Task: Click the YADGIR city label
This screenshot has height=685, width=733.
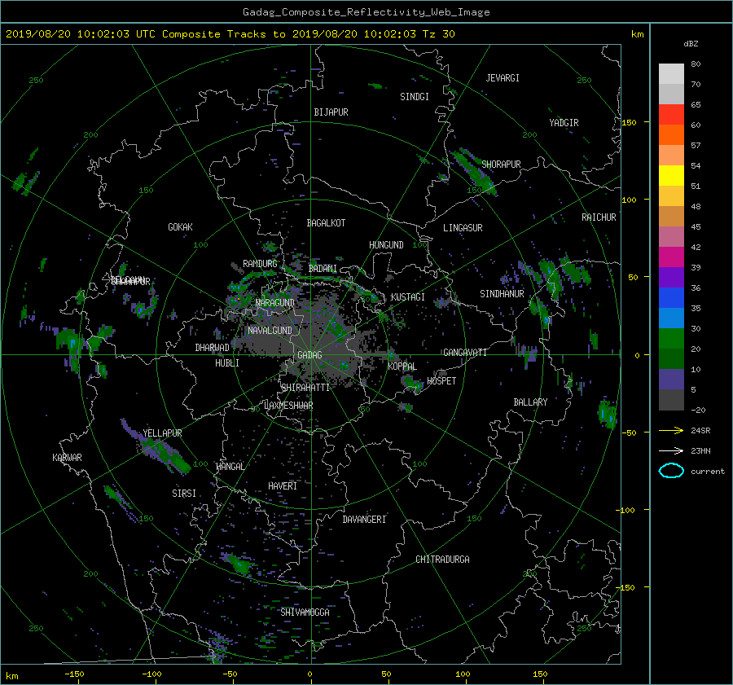Action: [564, 123]
